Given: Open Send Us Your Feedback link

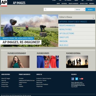Looking at the screenshot, I should tap(42, 84).
